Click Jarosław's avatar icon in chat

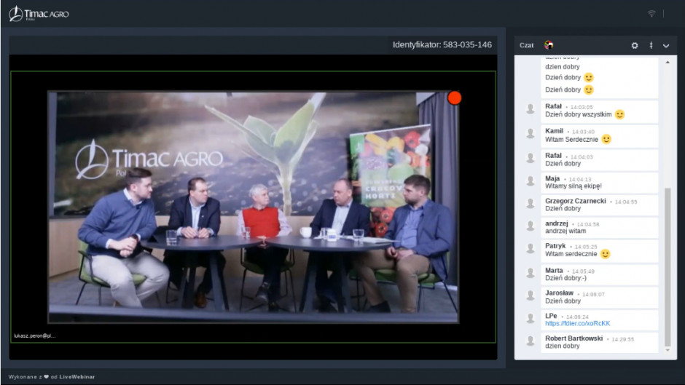click(531, 295)
